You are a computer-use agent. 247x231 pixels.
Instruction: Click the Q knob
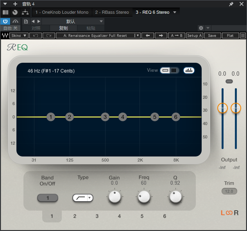tap(175, 197)
